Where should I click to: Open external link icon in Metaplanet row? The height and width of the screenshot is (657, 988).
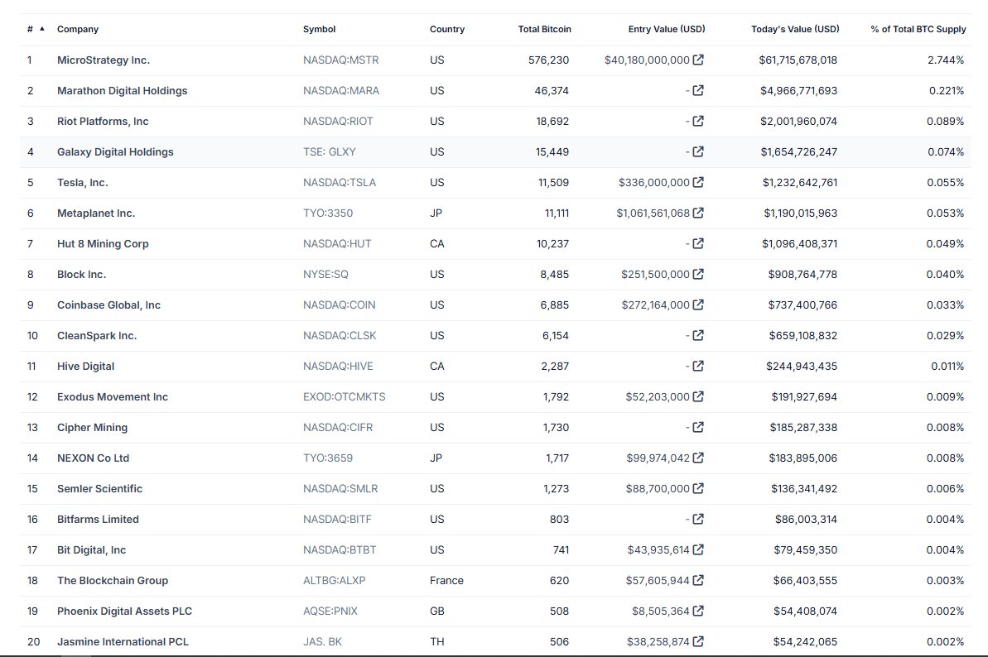pos(698,213)
